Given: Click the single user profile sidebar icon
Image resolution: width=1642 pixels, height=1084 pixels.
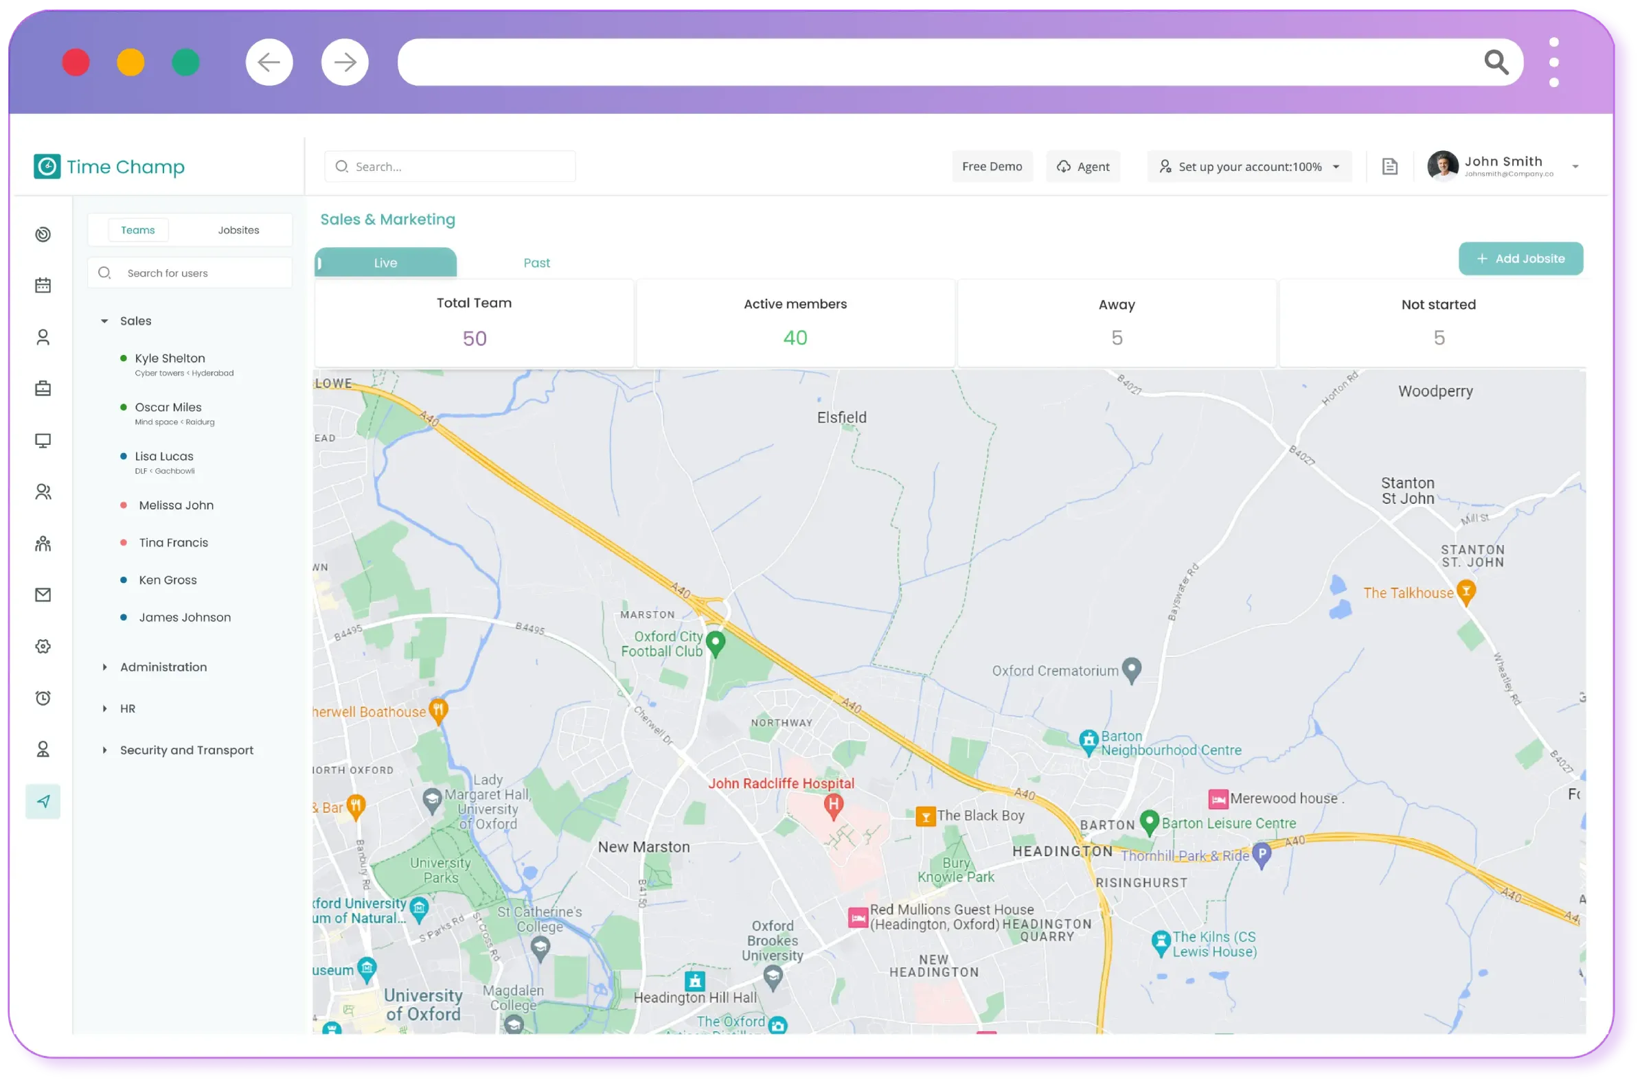Looking at the screenshot, I should 43,337.
